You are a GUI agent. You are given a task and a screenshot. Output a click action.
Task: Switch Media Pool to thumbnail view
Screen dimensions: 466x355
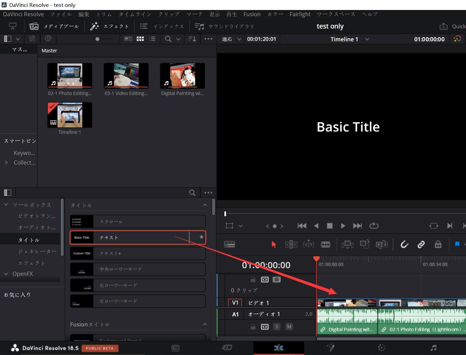click(x=140, y=39)
